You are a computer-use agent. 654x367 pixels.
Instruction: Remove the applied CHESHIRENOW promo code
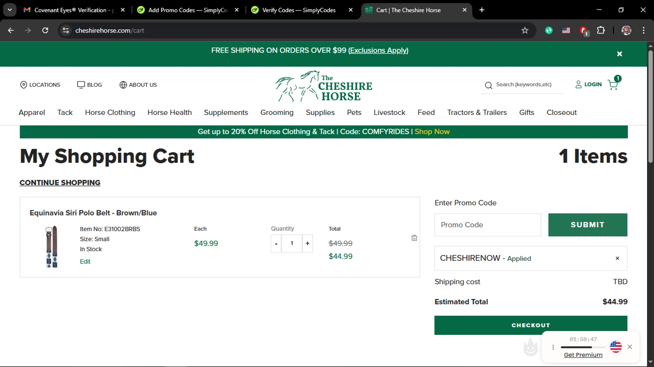point(617,258)
